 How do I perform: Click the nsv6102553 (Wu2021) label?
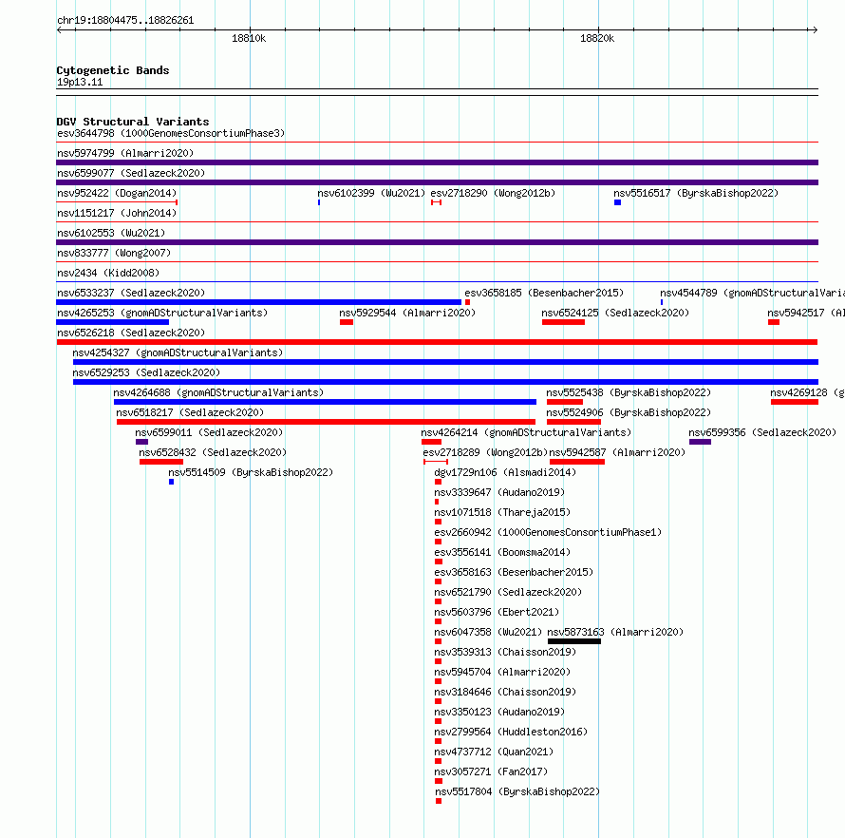[111, 233]
